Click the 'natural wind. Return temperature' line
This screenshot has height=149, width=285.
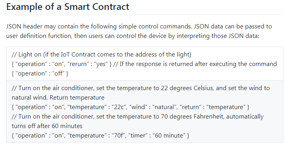coord(58,98)
